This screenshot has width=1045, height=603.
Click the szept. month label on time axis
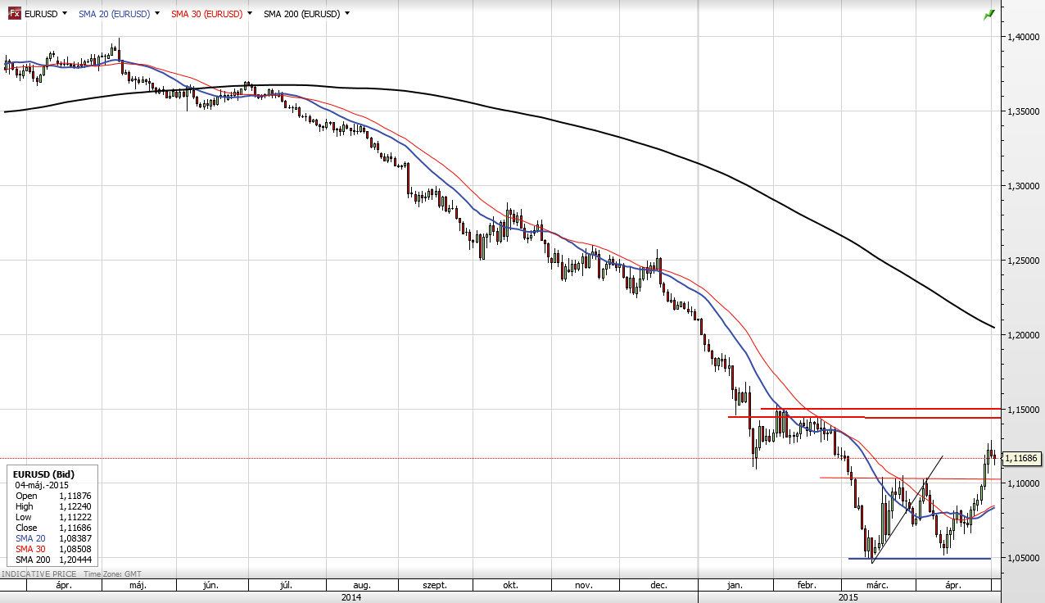point(434,586)
